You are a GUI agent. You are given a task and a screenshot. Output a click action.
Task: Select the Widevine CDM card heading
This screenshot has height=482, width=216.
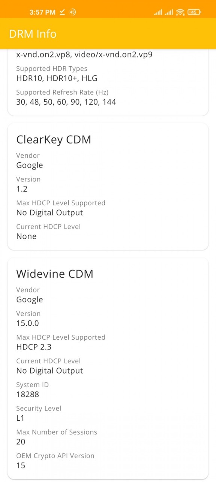[55, 274]
